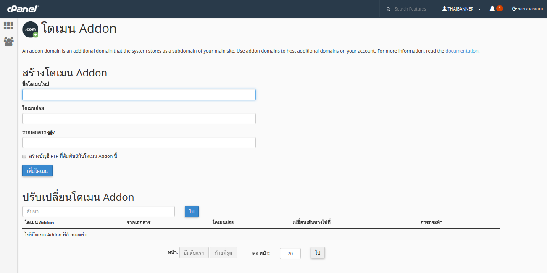547x273 pixels.
Task: Click the blue ไป search button
Action: tap(192, 212)
